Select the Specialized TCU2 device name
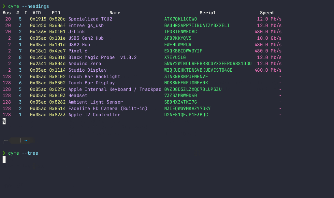The height and width of the screenshot is (198, 334). pyautogui.click(x=90, y=19)
